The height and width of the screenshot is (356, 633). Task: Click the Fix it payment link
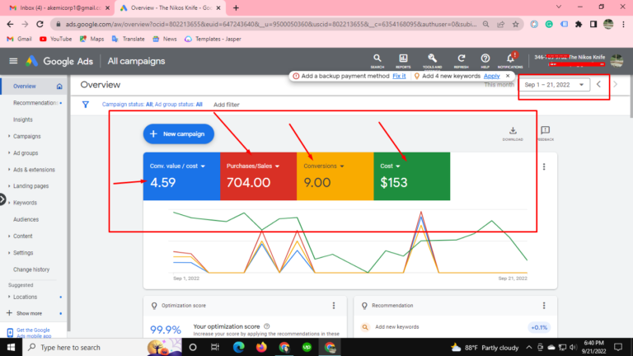click(399, 76)
